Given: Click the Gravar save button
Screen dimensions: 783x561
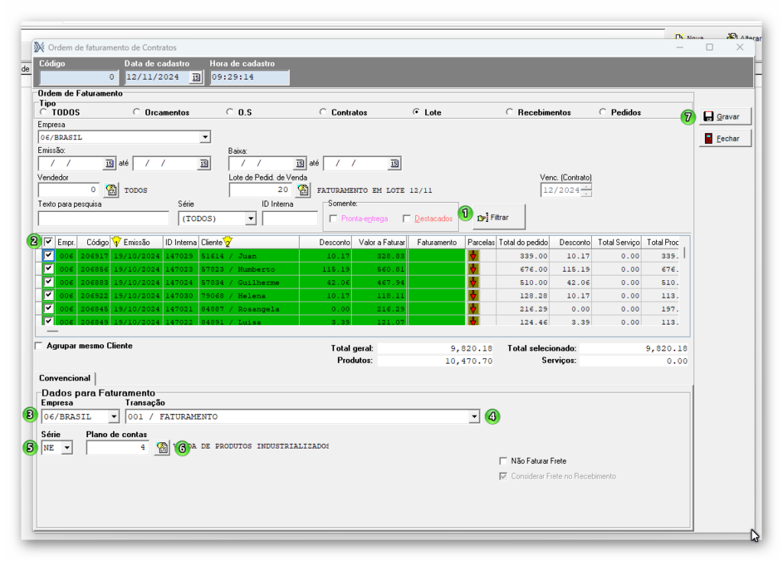Looking at the screenshot, I should point(725,117).
